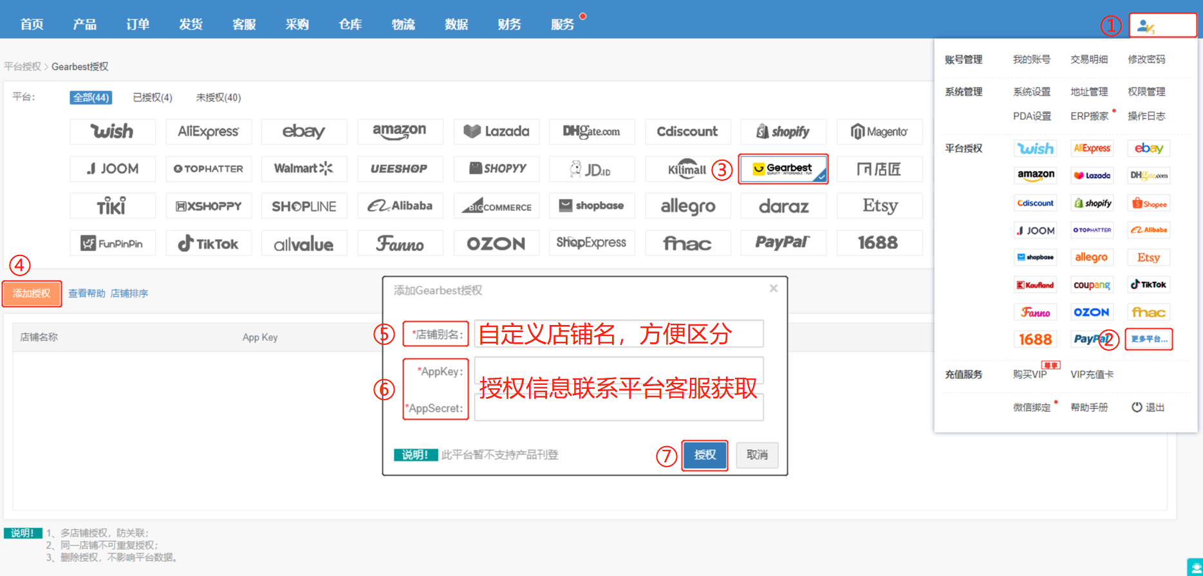The image size is (1203, 576).
Task: Select the SHOPYY platform tile
Action: coord(496,169)
